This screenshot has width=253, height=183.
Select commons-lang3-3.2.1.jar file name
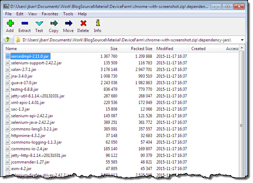(x=34, y=129)
